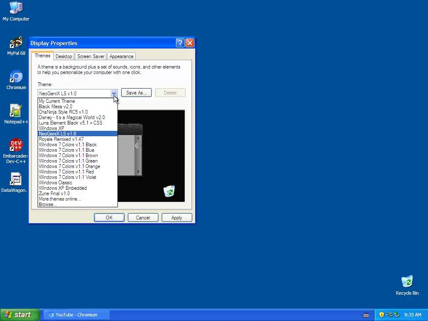Click Recycle Bin icon in theme preview
428x321 pixels.
pyautogui.click(x=169, y=191)
